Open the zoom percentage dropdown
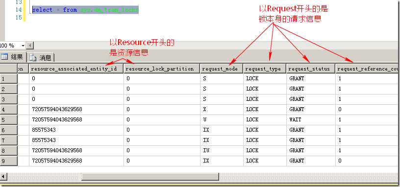The height and width of the screenshot is (187, 400). click(x=23, y=46)
